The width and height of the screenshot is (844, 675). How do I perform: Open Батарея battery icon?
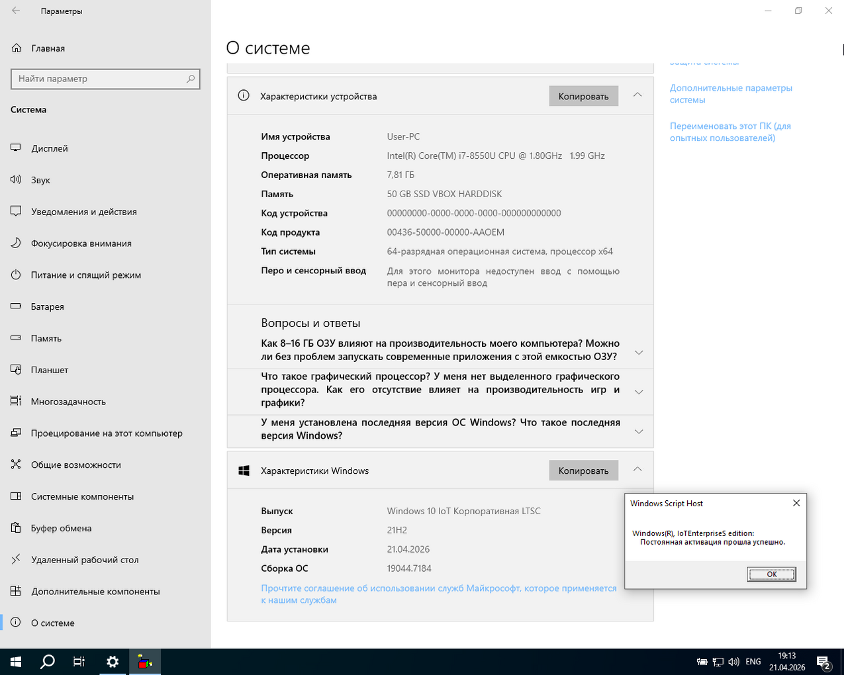[x=16, y=306]
